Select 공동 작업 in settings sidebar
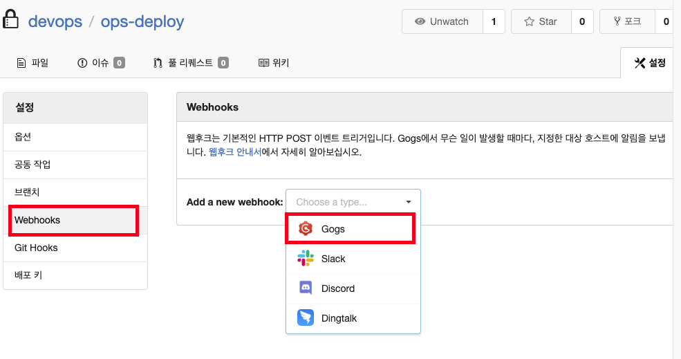Screen dimensions: 681x359 pyautogui.click(x=75, y=165)
